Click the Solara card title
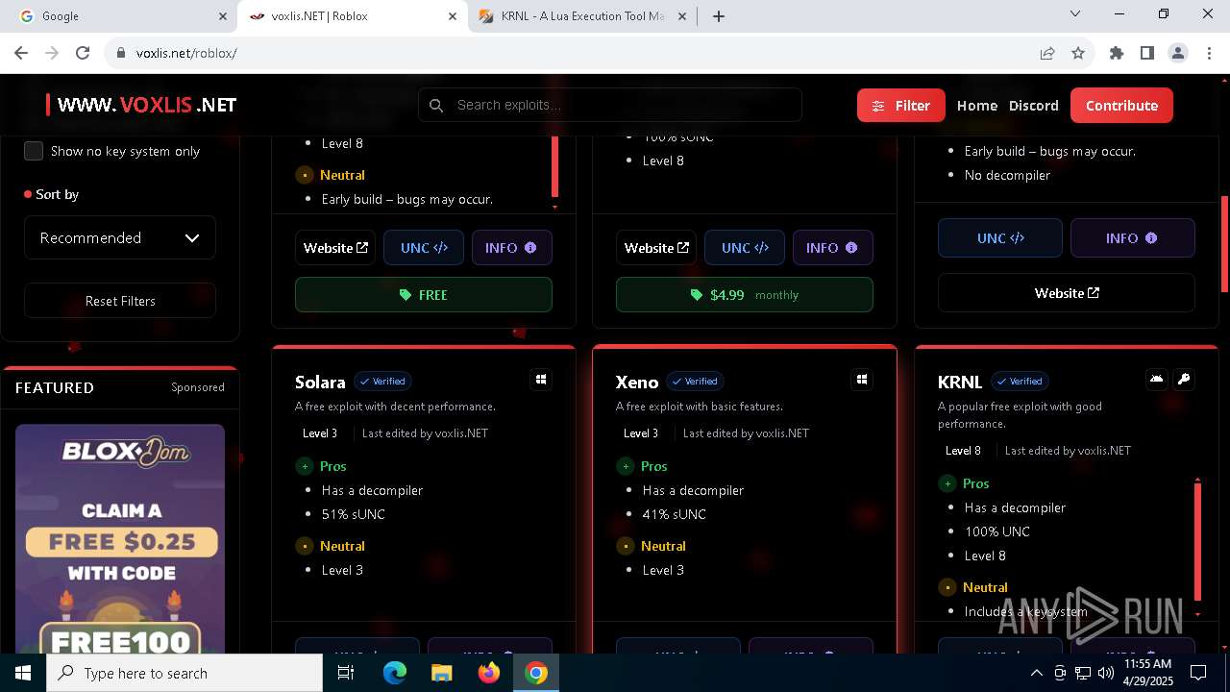The height and width of the screenshot is (692, 1230). click(320, 383)
